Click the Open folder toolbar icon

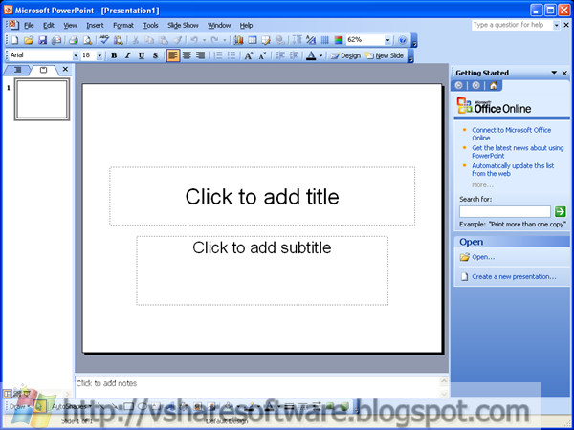point(29,40)
